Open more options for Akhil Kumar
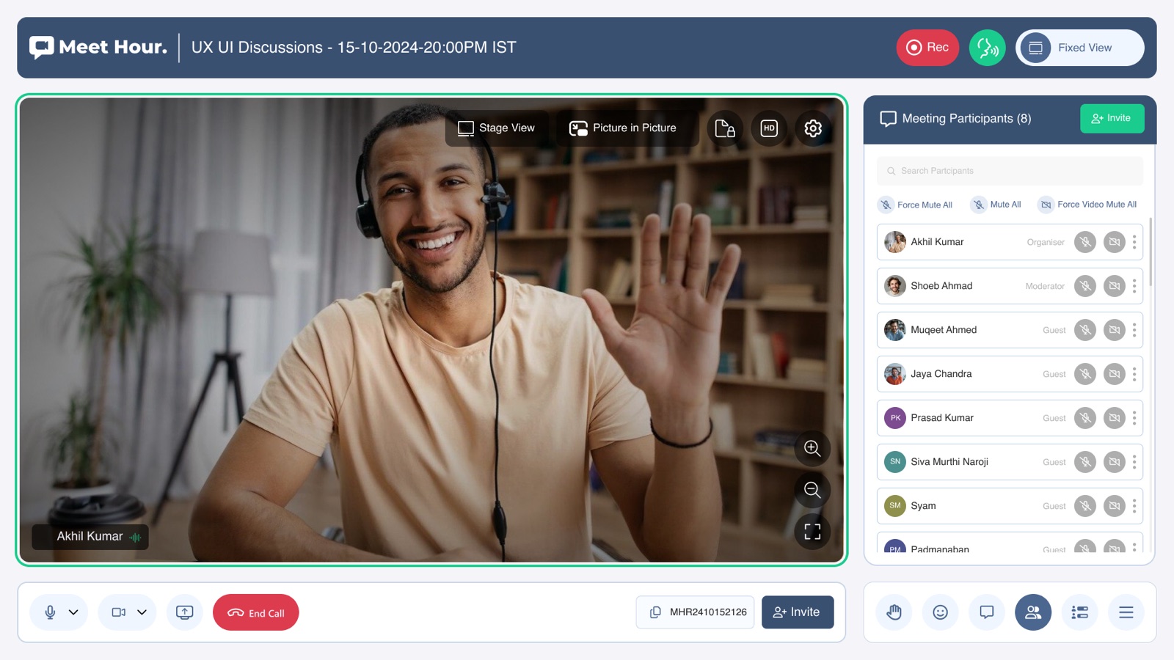This screenshot has width=1174, height=660. tap(1134, 242)
